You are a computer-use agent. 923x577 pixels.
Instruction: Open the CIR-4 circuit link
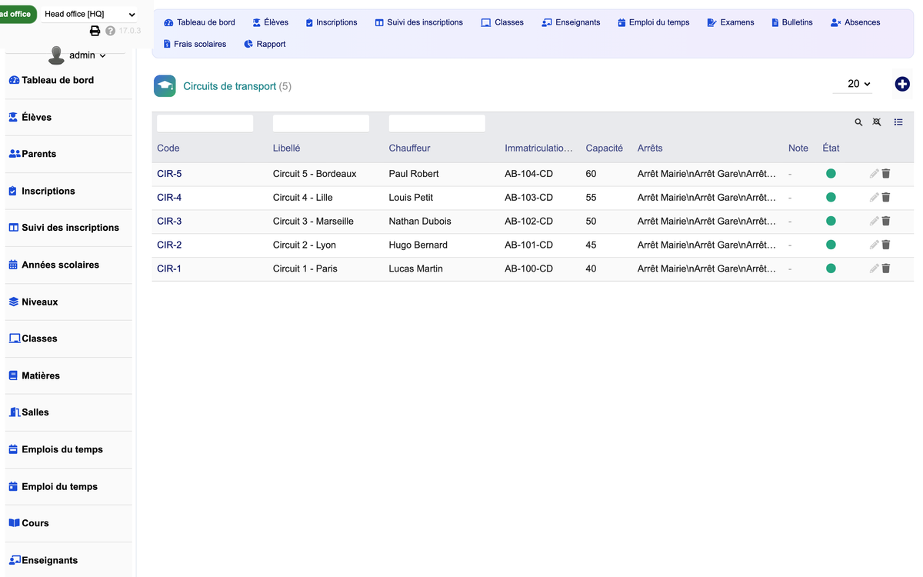[169, 198]
